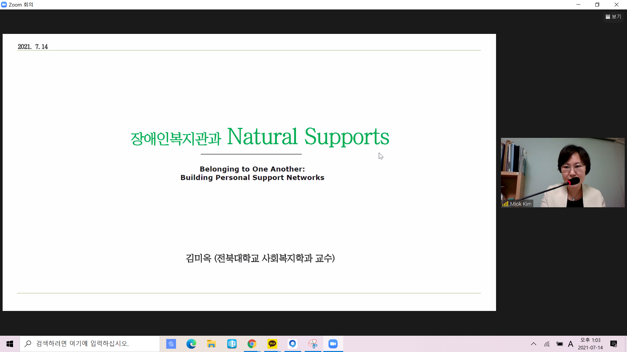Open the clock showing 오후 1:03
The height and width of the screenshot is (352, 627).
590,344
